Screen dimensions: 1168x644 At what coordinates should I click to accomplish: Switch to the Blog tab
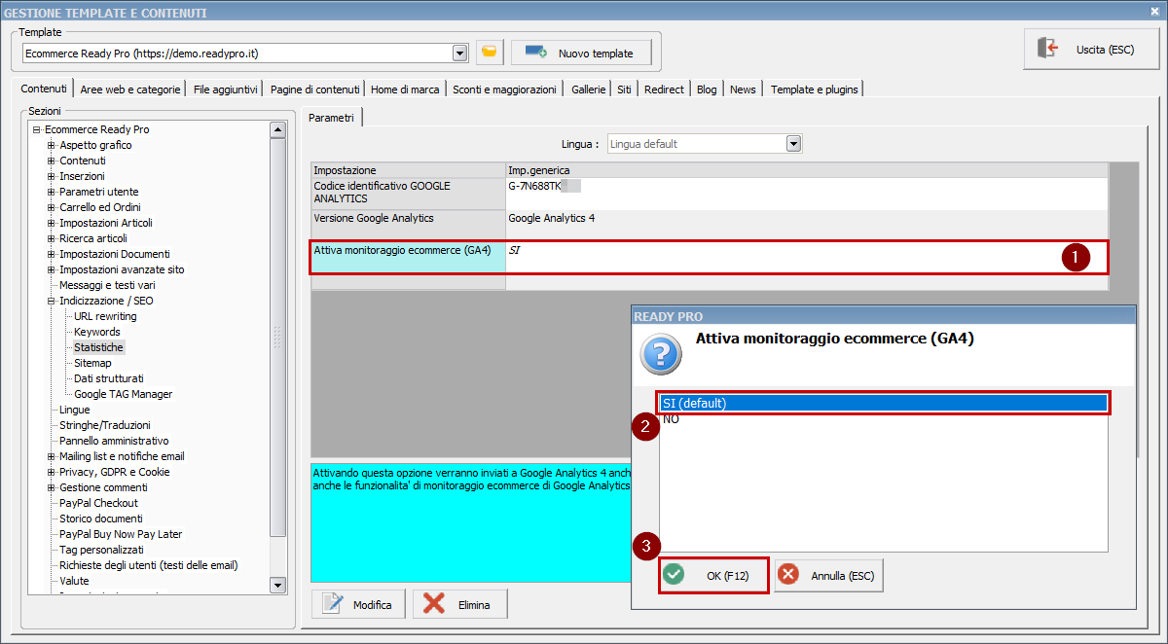tap(707, 89)
